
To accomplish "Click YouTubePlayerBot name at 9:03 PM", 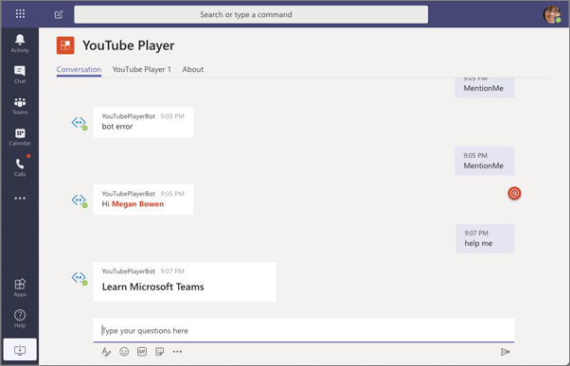I will click(129, 116).
